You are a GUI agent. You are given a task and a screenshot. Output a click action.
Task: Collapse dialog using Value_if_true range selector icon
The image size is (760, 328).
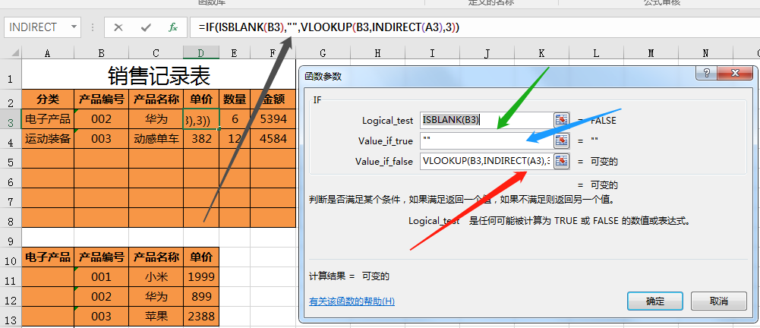pos(562,140)
